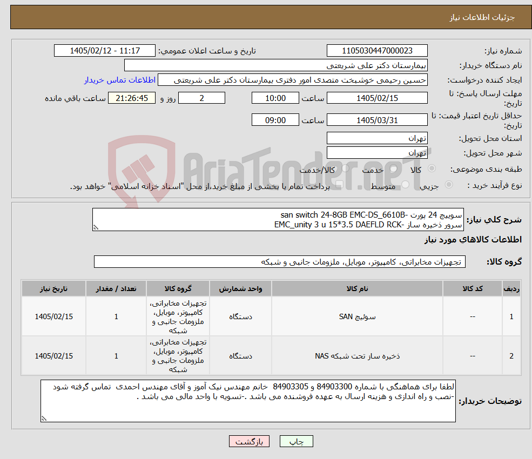Click the delivery province تهران field
The image size is (532, 459).
pyautogui.click(x=377, y=138)
